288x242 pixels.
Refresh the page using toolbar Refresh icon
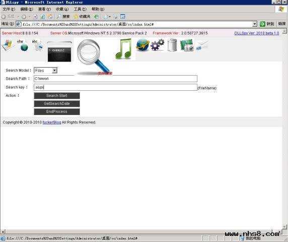pyautogui.click(x=42, y=17)
